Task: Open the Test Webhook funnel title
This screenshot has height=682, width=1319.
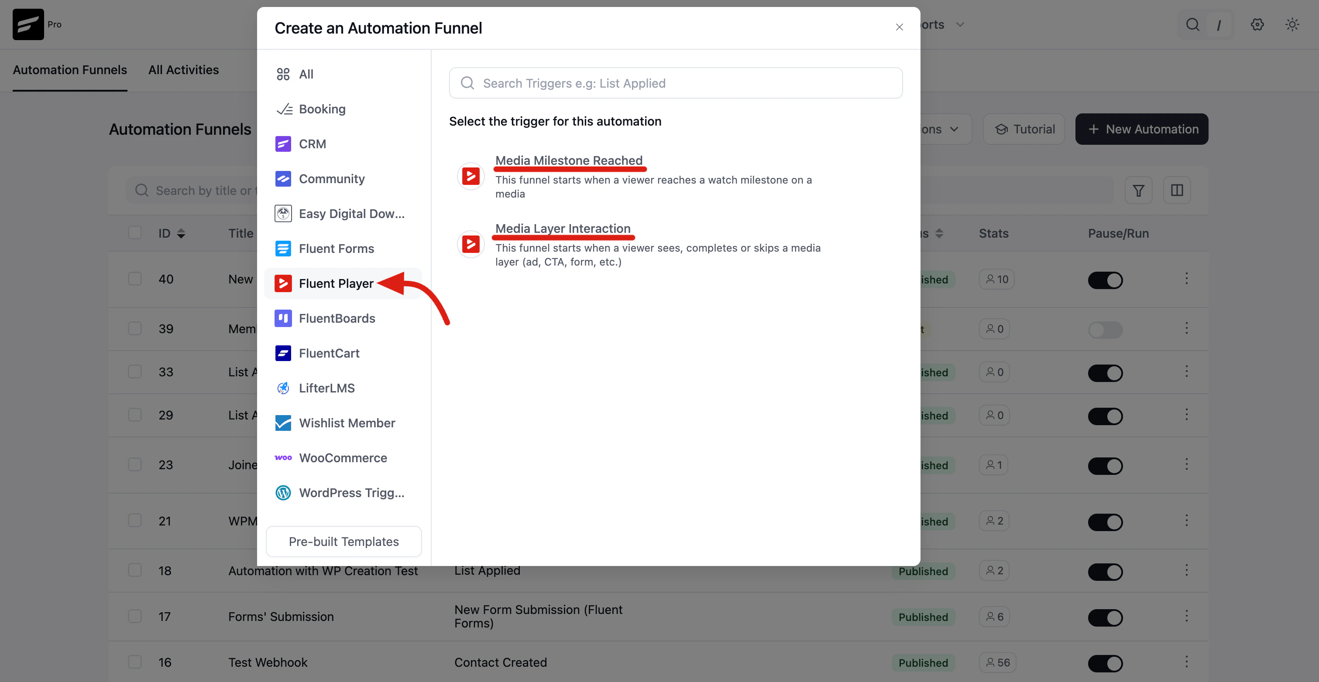Action: click(x=268, y=662)
